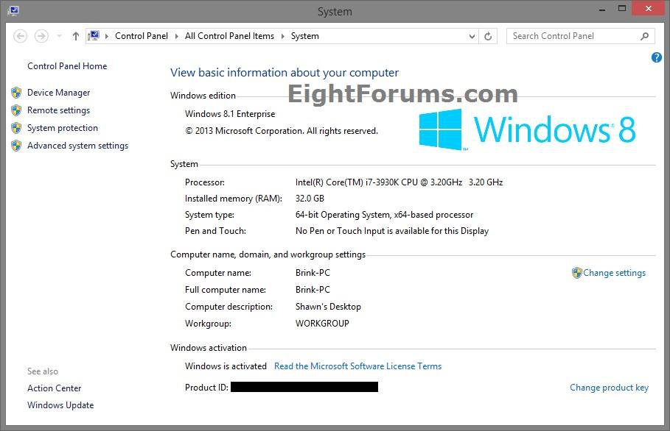Open Help via the question mark icon
Image resolution: width=670 pixels, height=431 pixels.
tap(656, 57)
